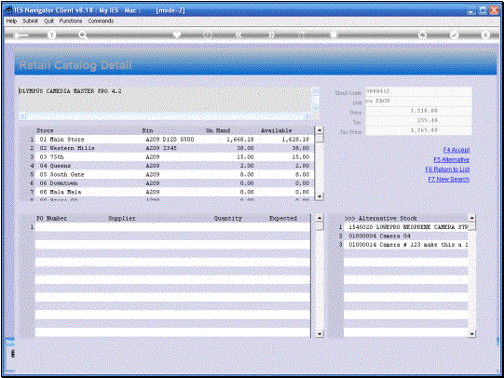
Task: Click the bin value 'A209 D120 G500'
Action: click(x=170, y=140)
